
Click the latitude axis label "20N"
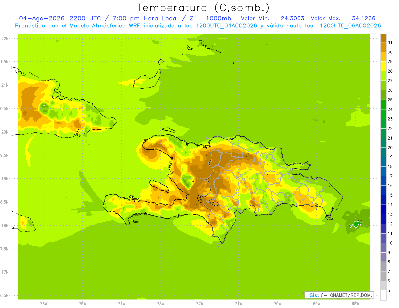(x=5, y=132)
